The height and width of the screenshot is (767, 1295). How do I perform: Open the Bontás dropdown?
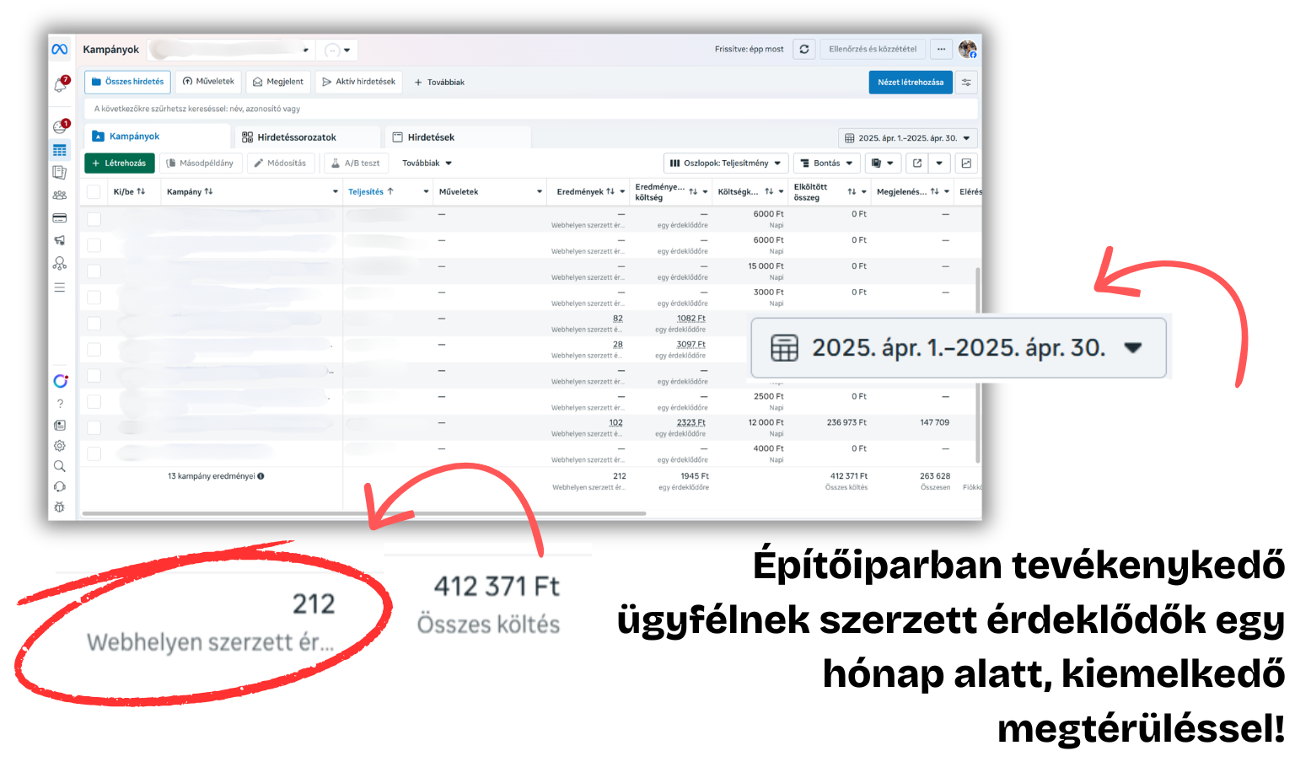826,163
